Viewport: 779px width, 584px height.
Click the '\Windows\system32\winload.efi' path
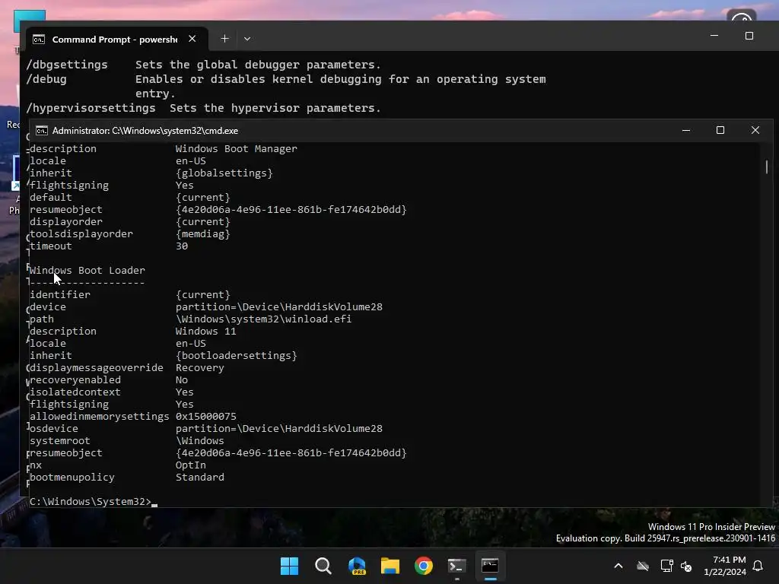tap(263, 319)
